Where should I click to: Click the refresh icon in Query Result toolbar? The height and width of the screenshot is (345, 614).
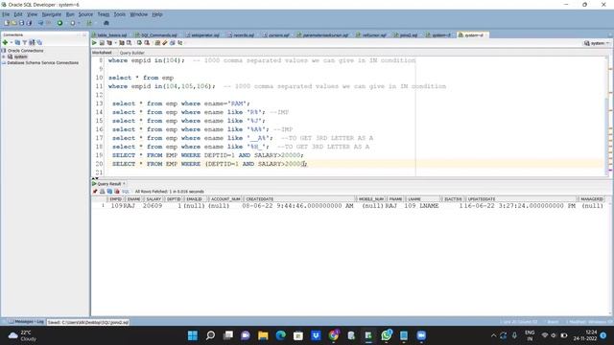109,192
